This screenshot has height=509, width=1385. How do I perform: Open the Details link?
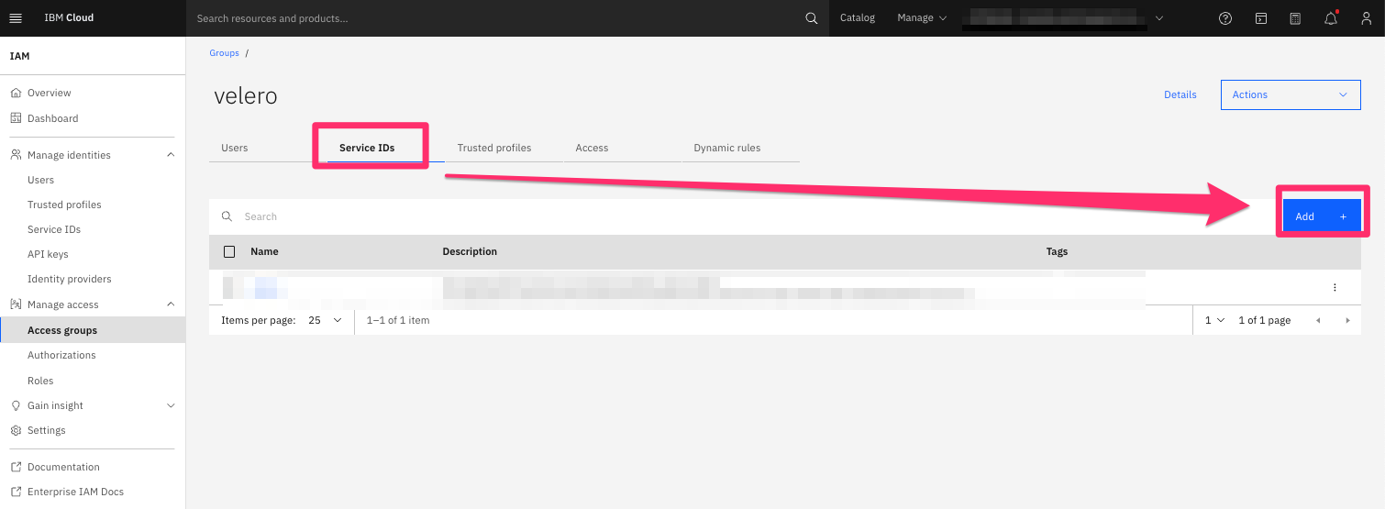[x=1180, y=94]
